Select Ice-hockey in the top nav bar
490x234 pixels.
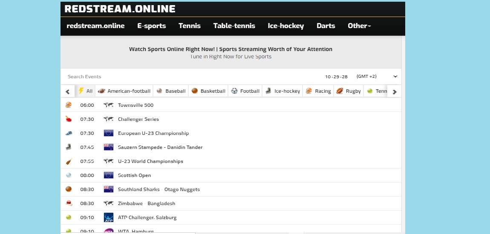coord(285,26)
